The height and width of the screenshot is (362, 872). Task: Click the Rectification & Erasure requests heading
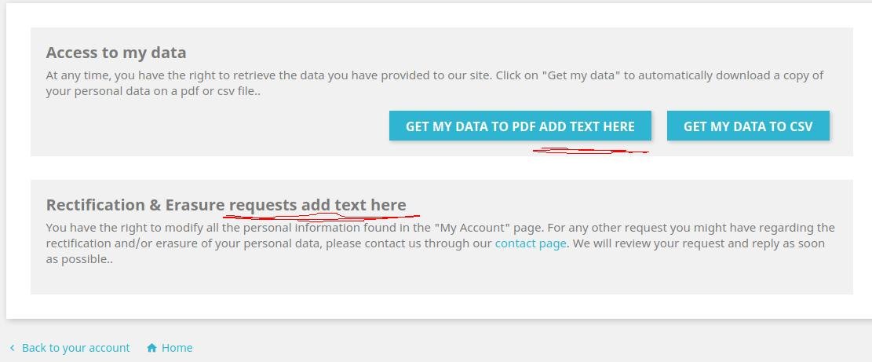point(226,205)
